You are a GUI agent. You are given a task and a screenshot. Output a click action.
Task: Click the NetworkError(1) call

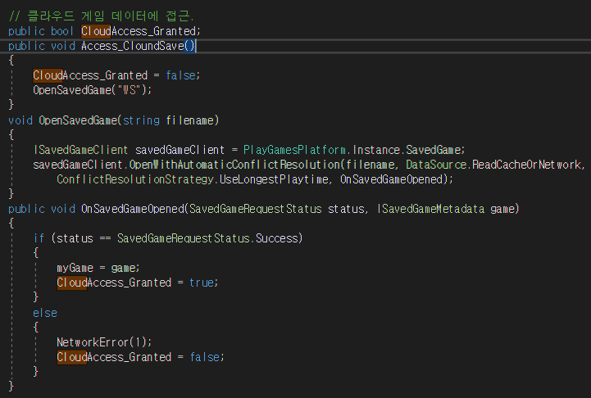[104, 341]
